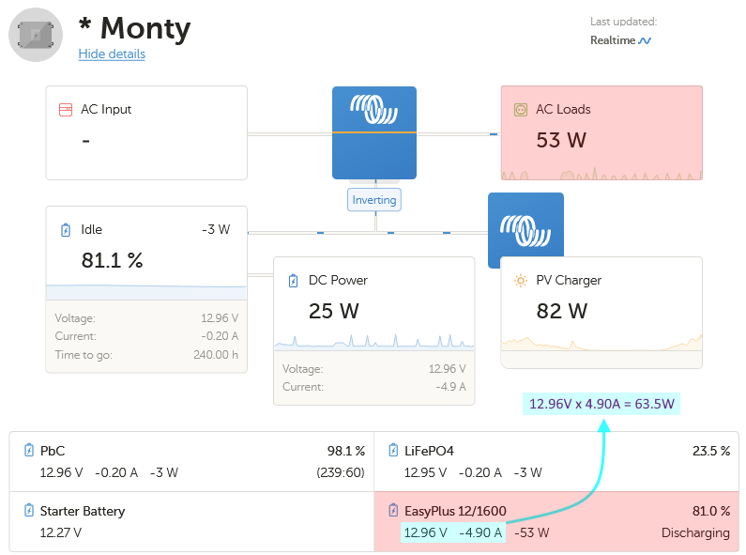The width and height of the screenshot is (746, 555).
Task: Click the Inverting status label
Action: click(374, 200)
